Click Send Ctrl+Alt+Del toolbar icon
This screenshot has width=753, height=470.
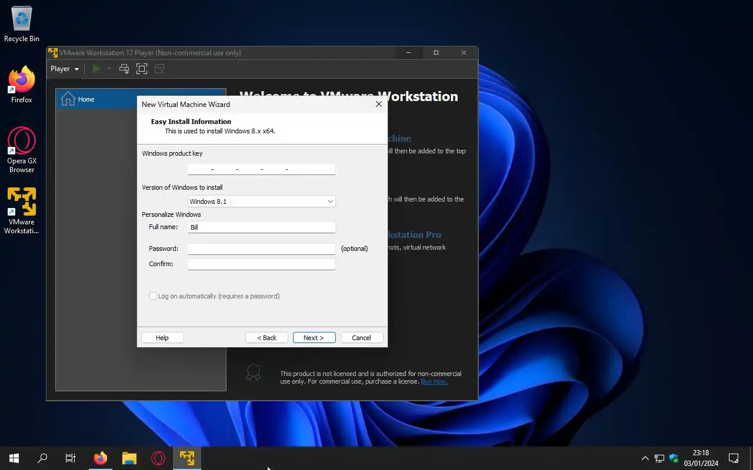[x=124, y=69]
